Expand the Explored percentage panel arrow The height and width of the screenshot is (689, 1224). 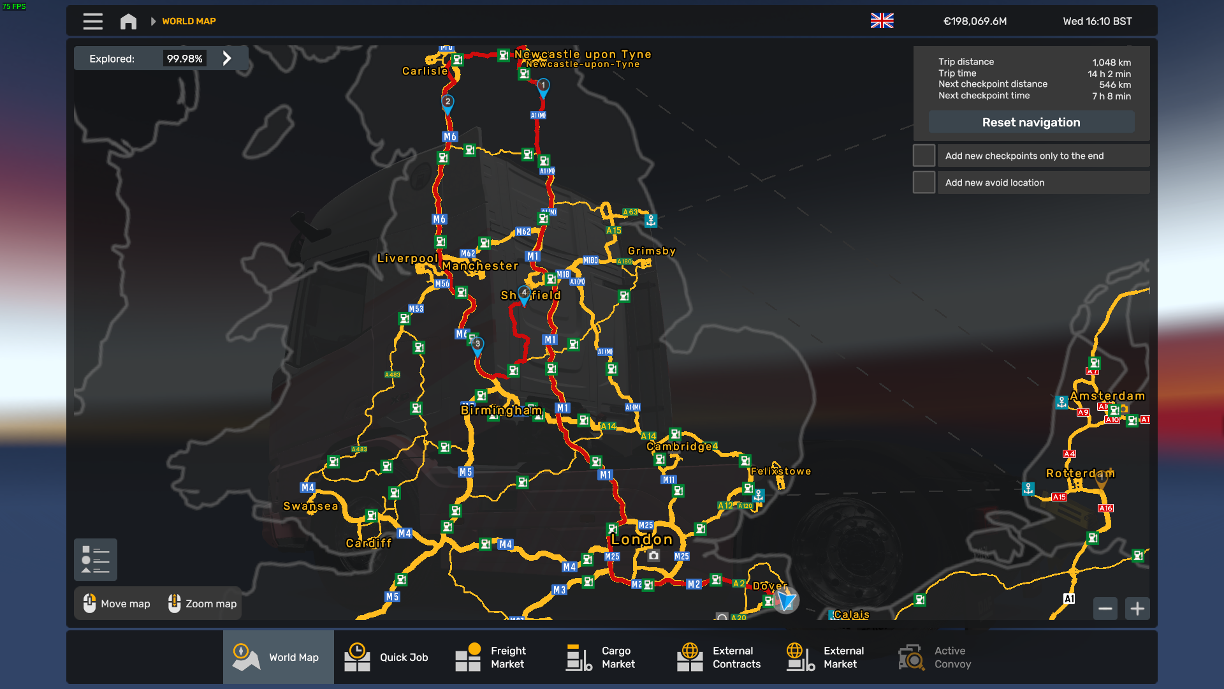click(227, 59)
